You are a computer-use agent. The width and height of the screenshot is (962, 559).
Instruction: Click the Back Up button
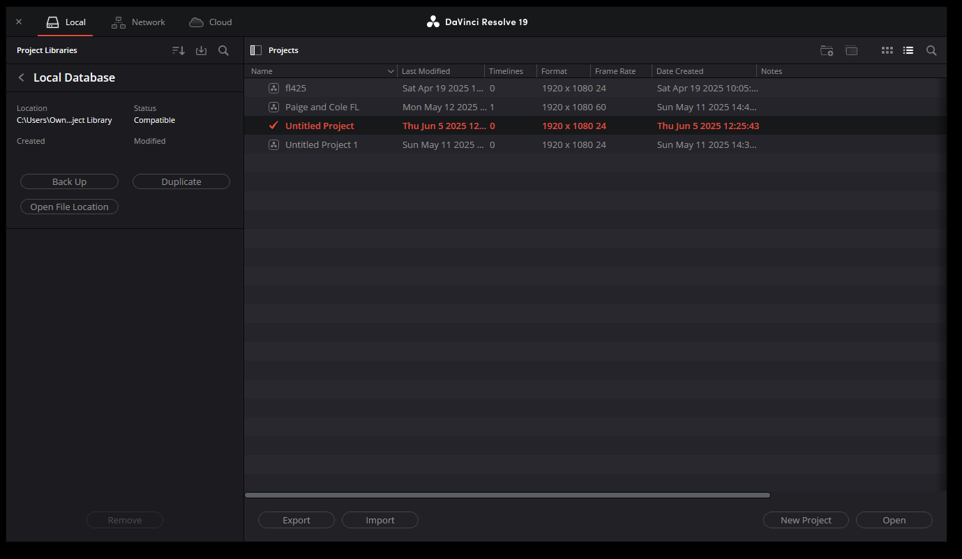(69, 181)
